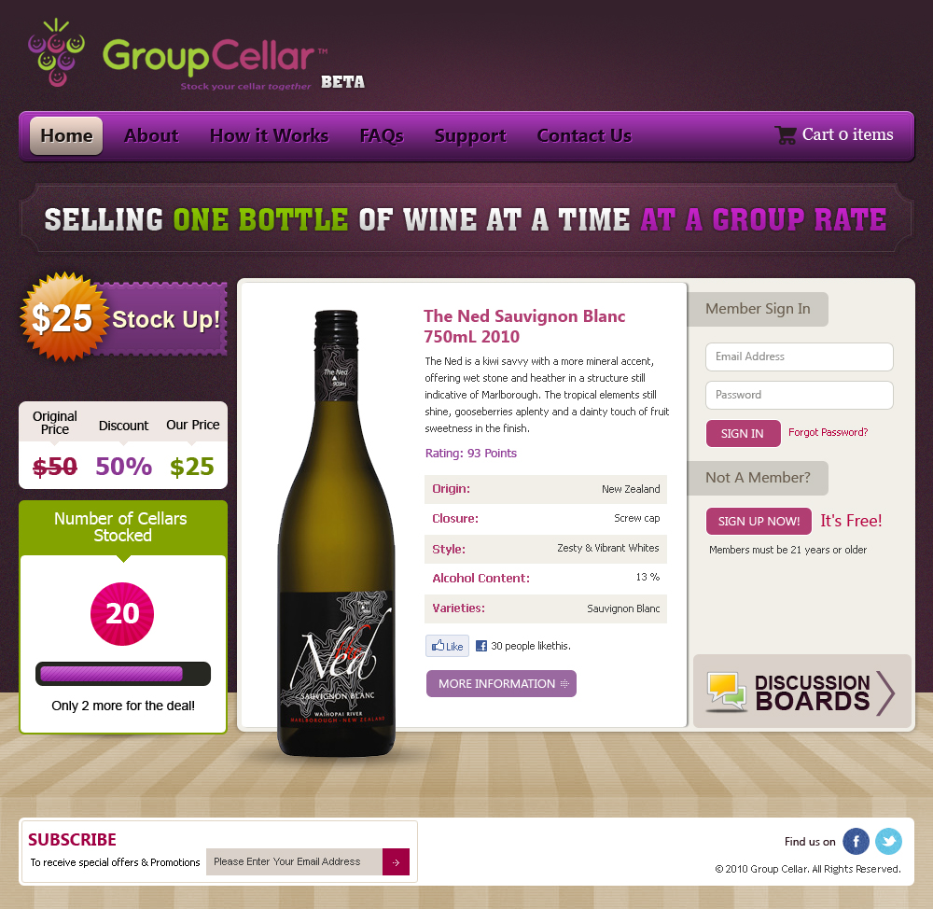Viewport: 933px width, 909px height.
Task: Click the cellars stocked progress bar
Action: tap(123, 674)
